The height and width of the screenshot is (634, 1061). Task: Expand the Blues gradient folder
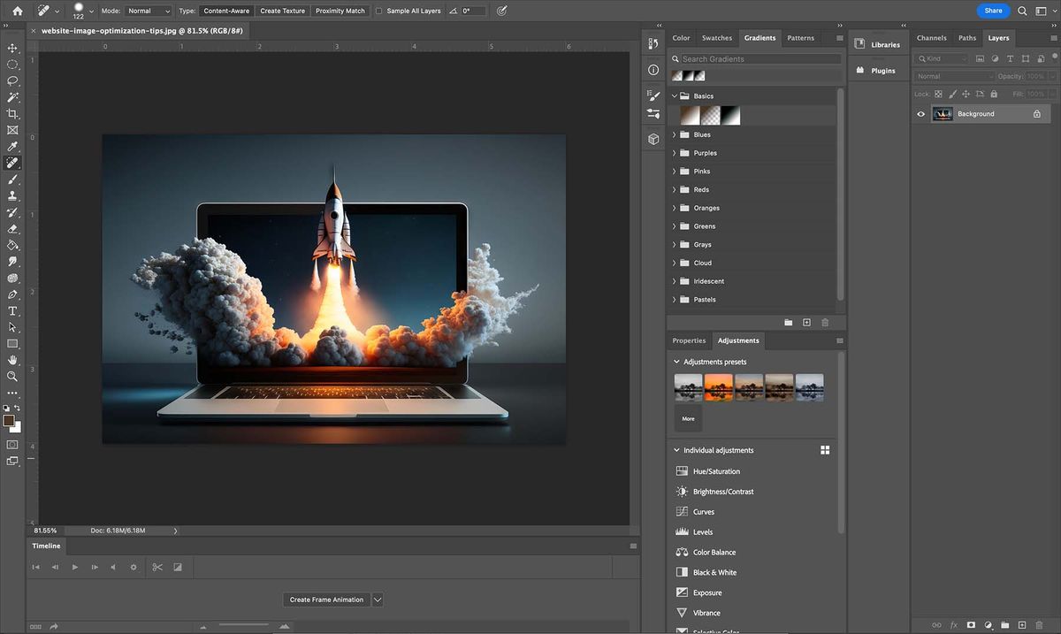(x=675, y=134)
